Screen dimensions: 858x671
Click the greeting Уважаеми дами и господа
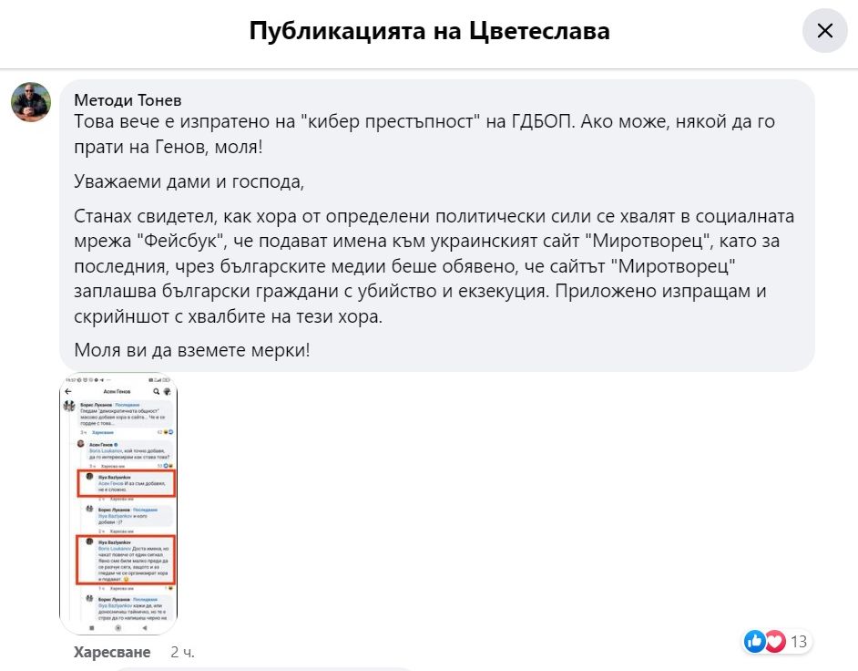(x=189, y=181)
